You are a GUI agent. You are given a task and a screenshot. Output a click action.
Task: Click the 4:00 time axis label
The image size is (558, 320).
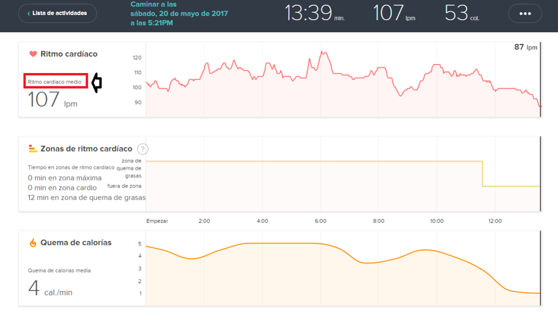(263, 221)
